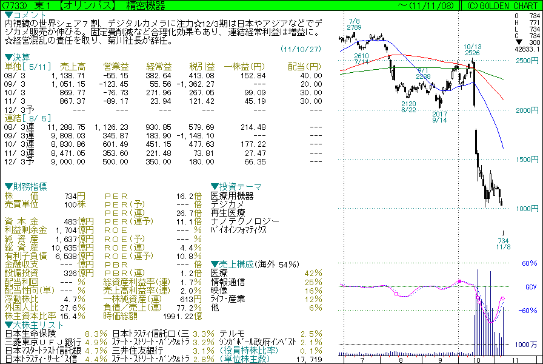
Task: Click the ▼売上構成 section heading
Action: (232, 264)
